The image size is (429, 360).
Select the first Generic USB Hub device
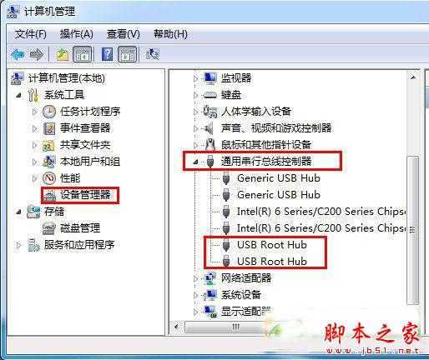click(279, 178)
